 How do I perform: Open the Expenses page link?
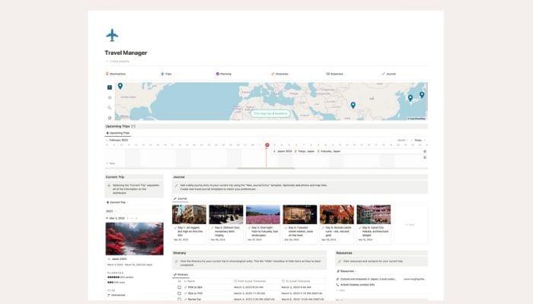pyautogui.click(x=334, y=74)
